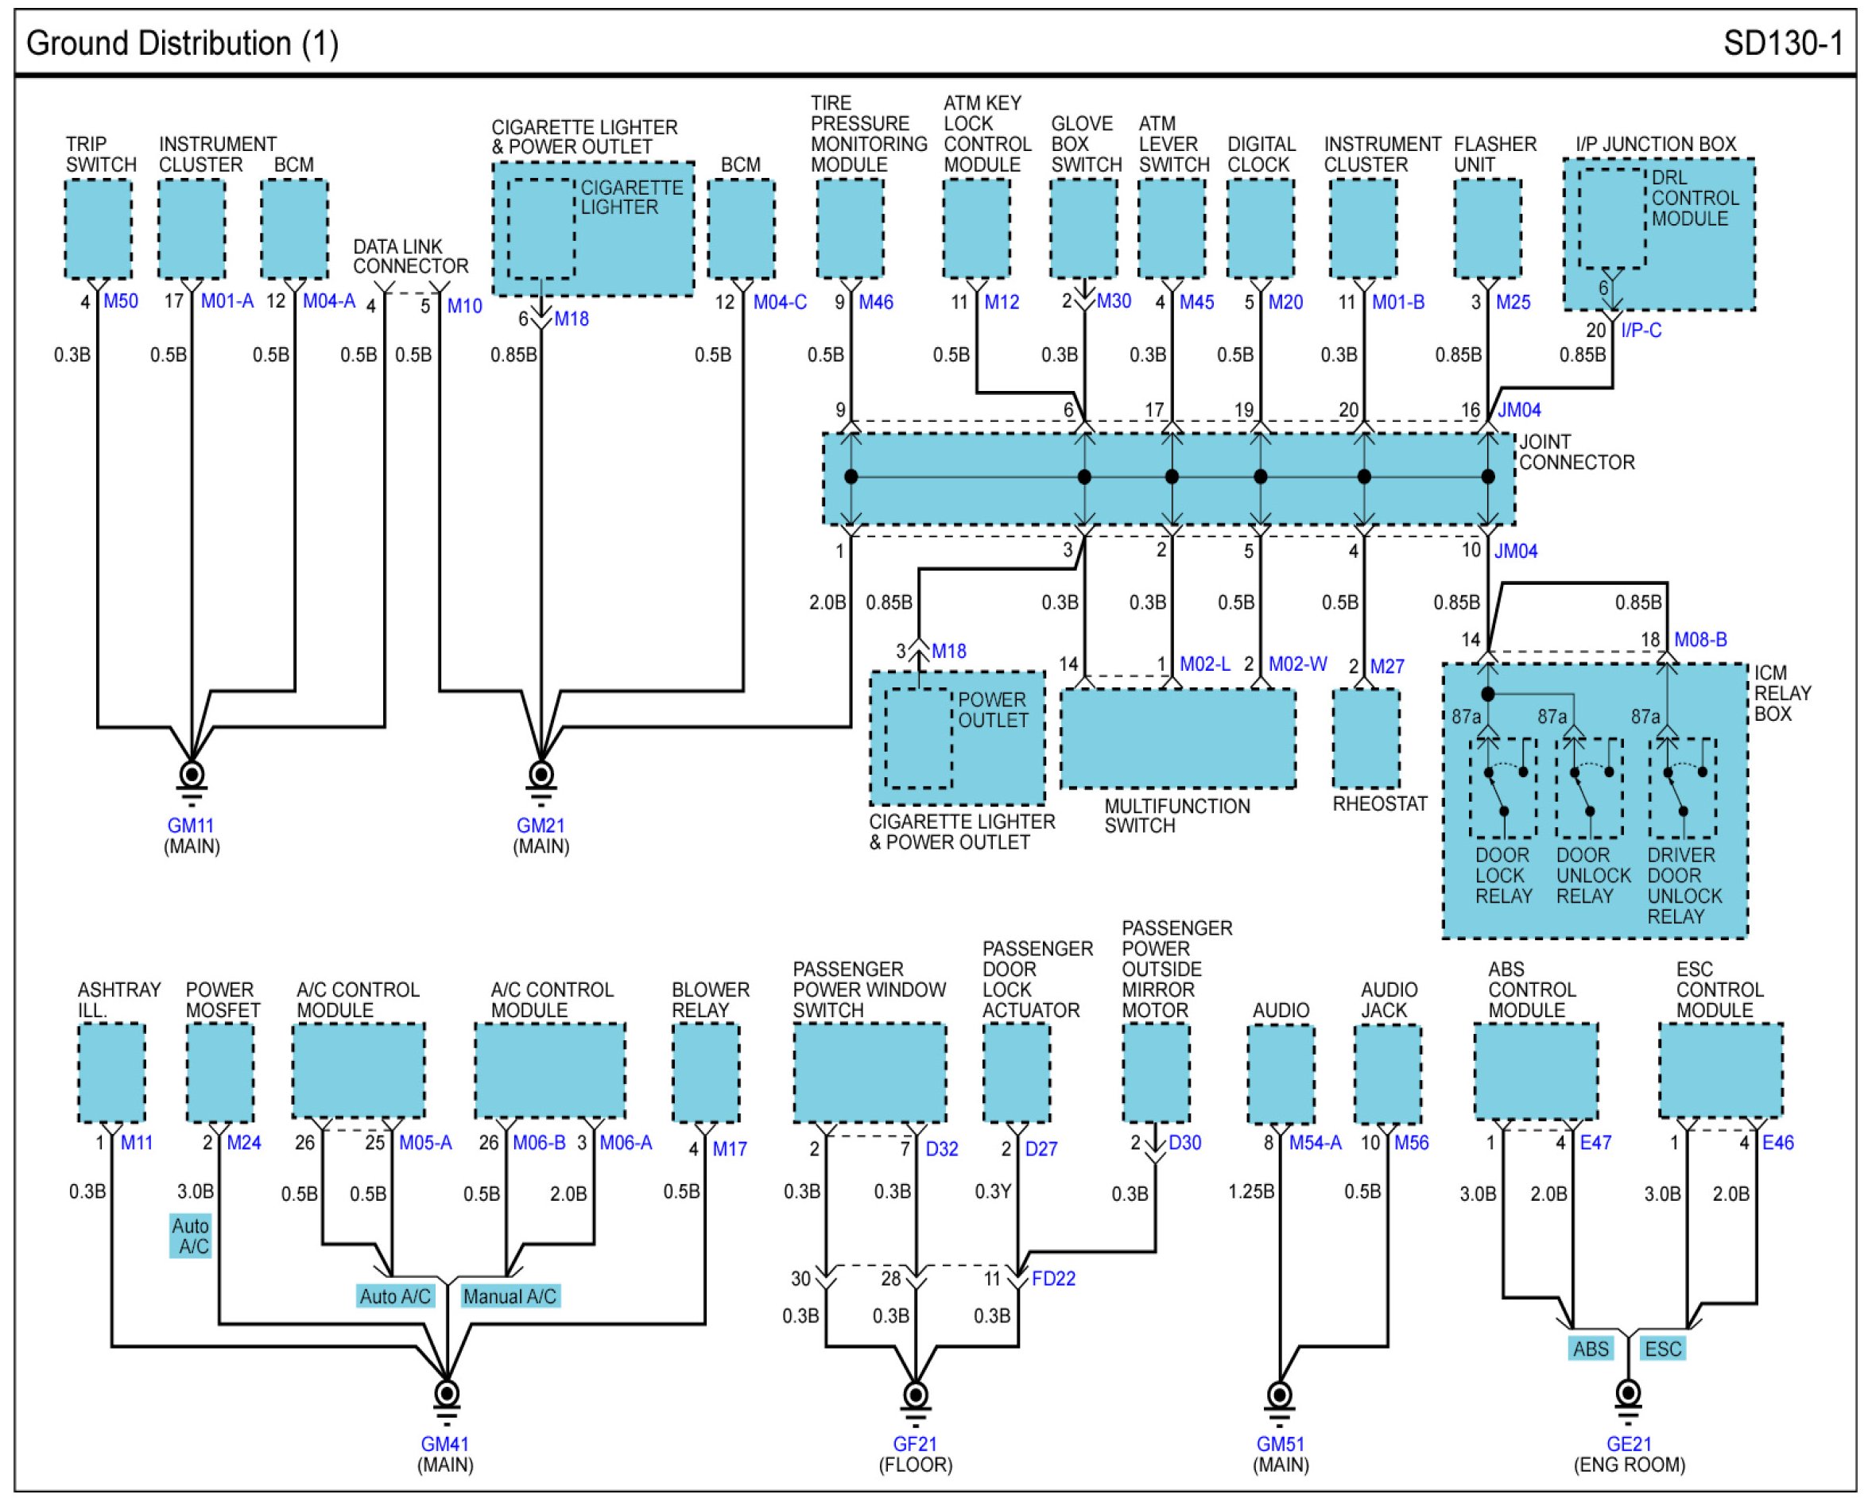The image size is (1868, 1502).
Task: Click the FD22 connector label
Action: point(1053,1279)
